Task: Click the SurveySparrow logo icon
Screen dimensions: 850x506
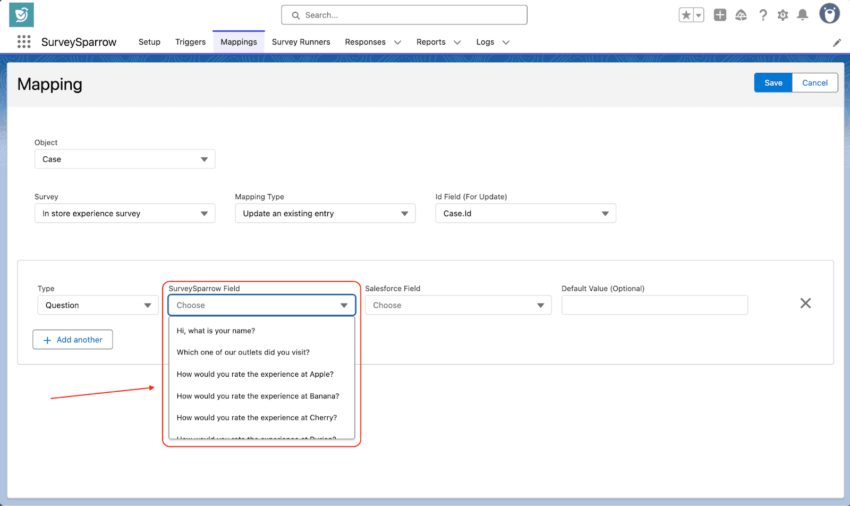Action: (x=21, y=15)
